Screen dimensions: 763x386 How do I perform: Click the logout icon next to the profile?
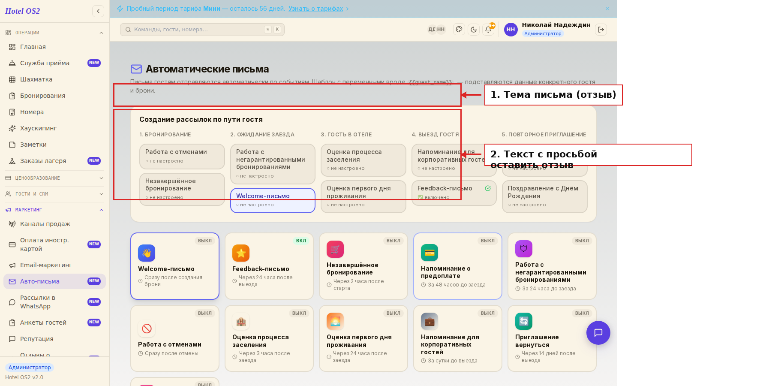tap(601, 30)
